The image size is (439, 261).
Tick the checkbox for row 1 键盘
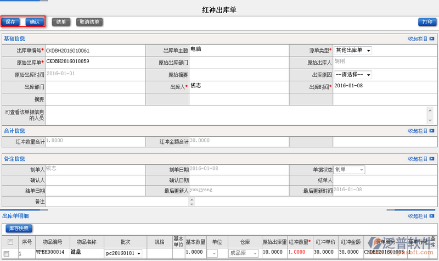click(x=7, y=253)
